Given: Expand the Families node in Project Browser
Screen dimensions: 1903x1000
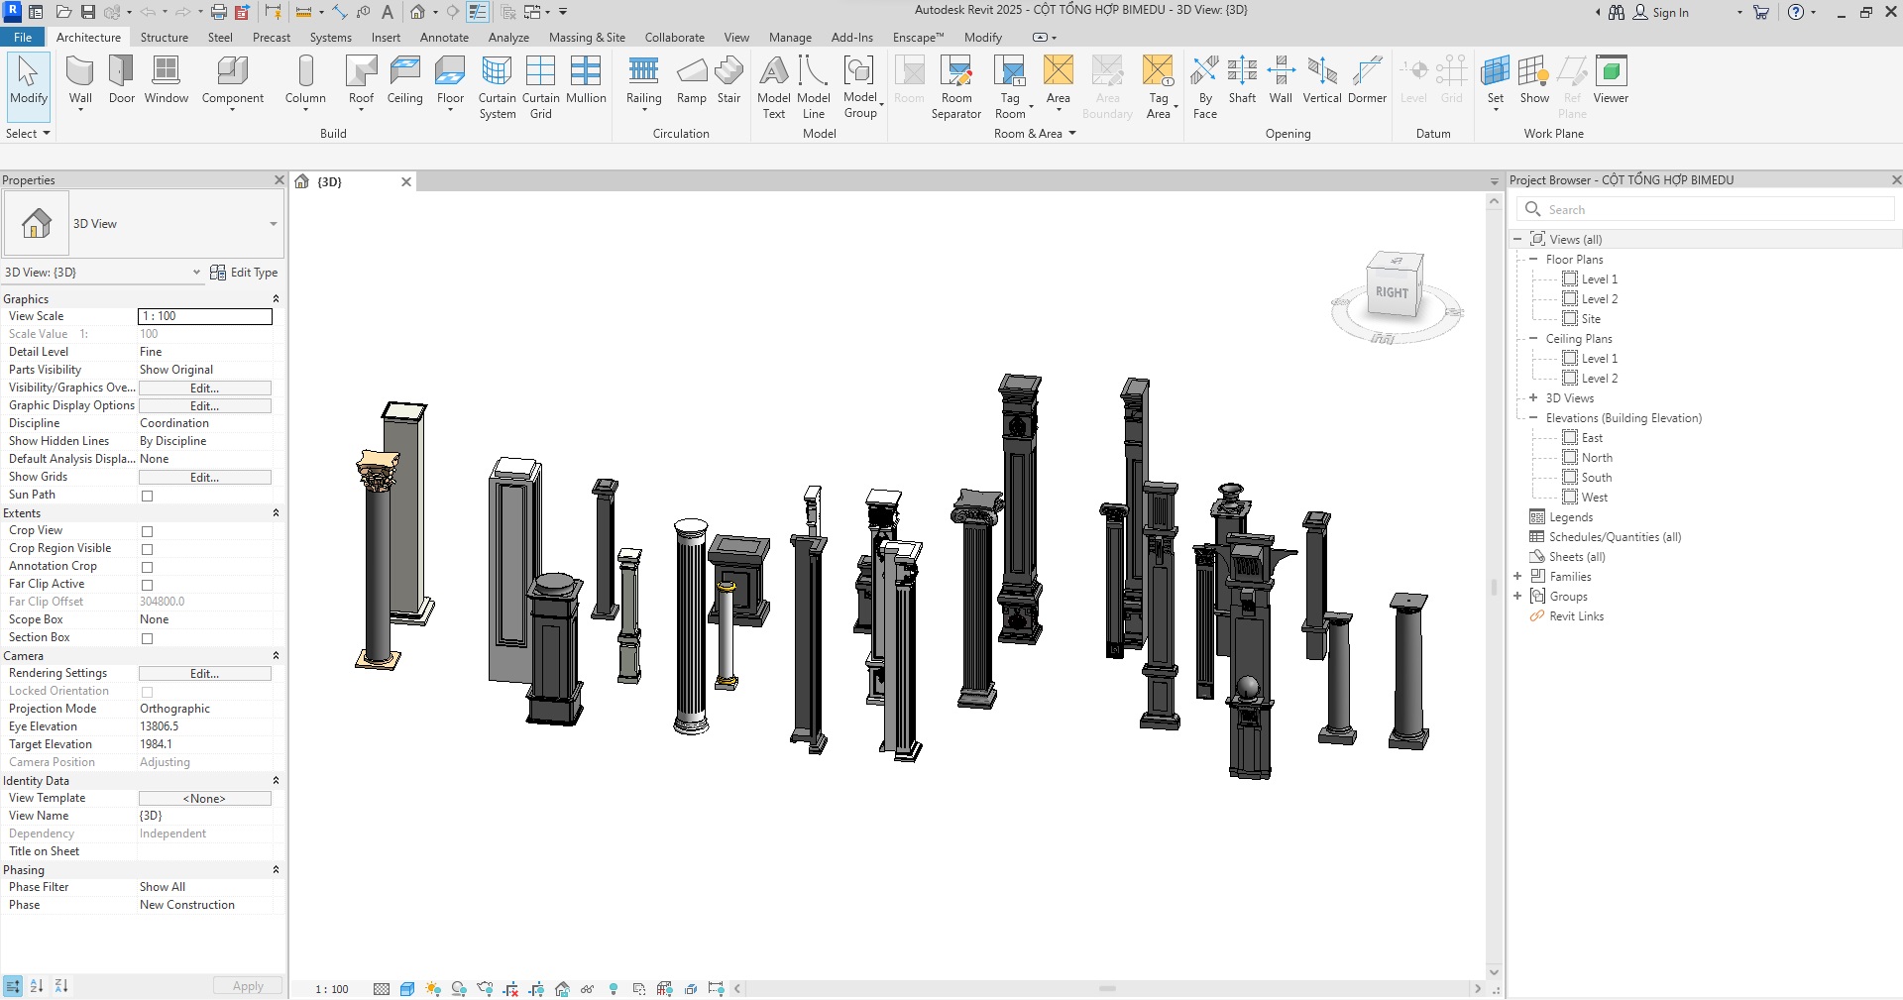Looking at the screenshot, I should point(1517,577).
